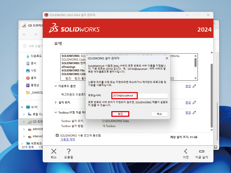Open 도움말 question mark icon
Viewport: 231px width, 173px height.
(x=69, y=151)
